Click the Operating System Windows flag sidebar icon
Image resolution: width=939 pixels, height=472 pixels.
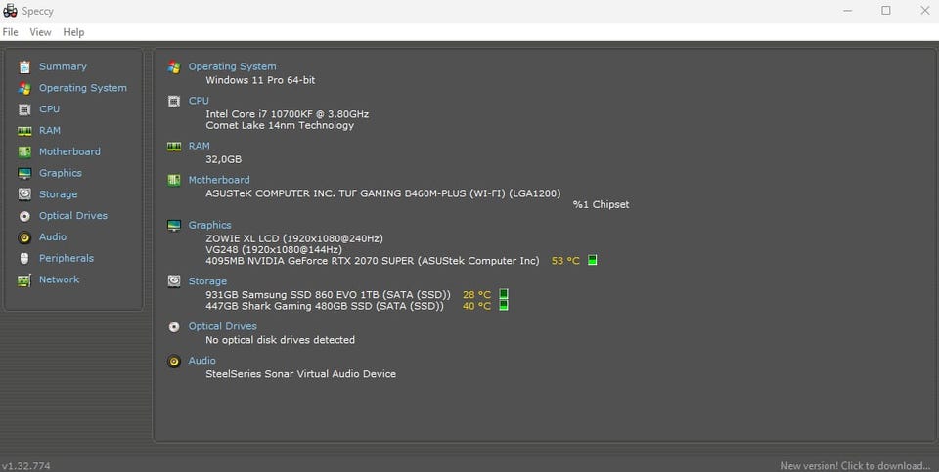click(x=24, y=89)
